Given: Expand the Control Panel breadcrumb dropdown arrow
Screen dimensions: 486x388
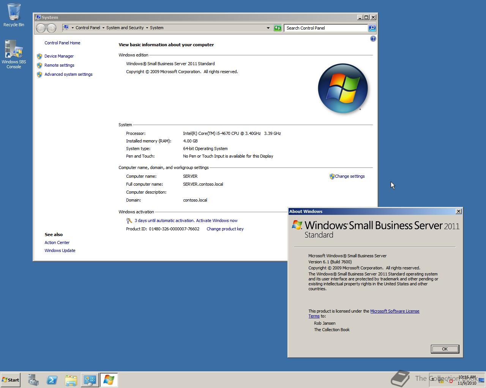Looking at the screenshot, I should (x=103, y=28).
